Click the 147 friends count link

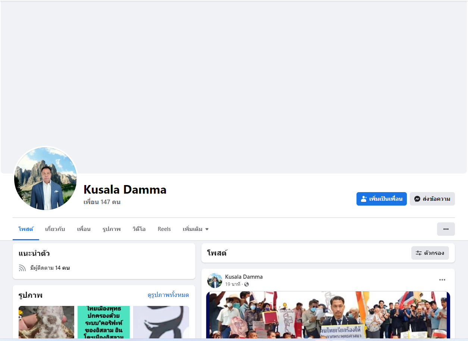102,202
